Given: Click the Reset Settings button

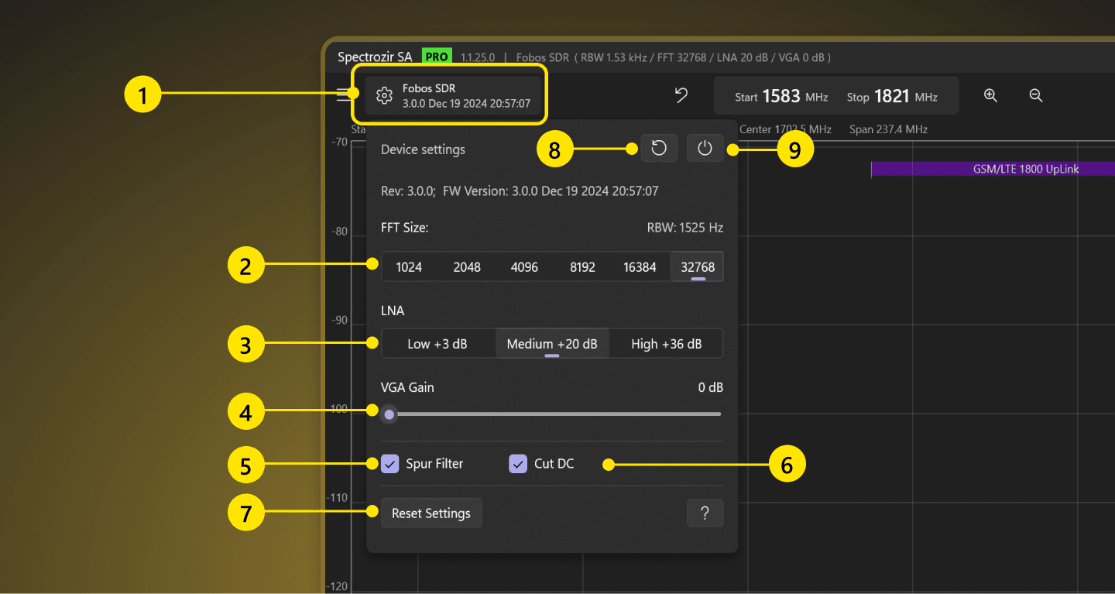Looking at the screenshot, I should (431, 513).
